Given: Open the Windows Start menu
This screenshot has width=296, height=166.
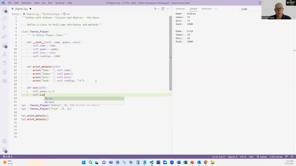Looking at the screenshot, I should (x=84, y=162).
